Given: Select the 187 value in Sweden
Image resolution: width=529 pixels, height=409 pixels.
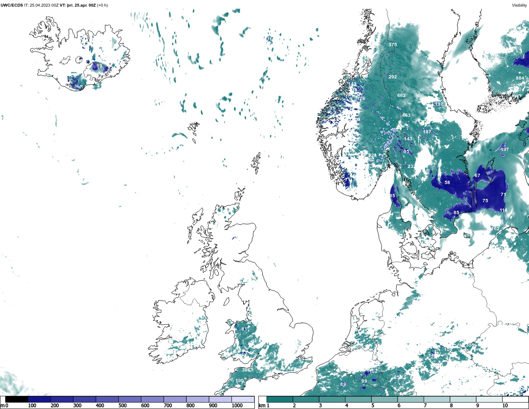Looking at the screenshot, I should (x=427, y=132).
